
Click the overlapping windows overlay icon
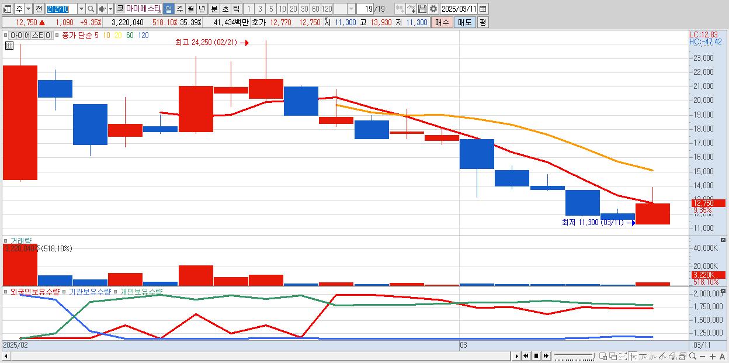(x=613, y=356)
